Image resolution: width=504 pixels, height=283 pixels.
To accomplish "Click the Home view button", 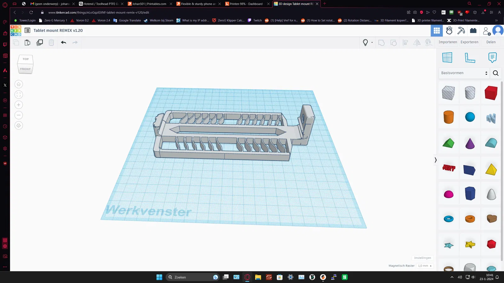I will point(19,84).
